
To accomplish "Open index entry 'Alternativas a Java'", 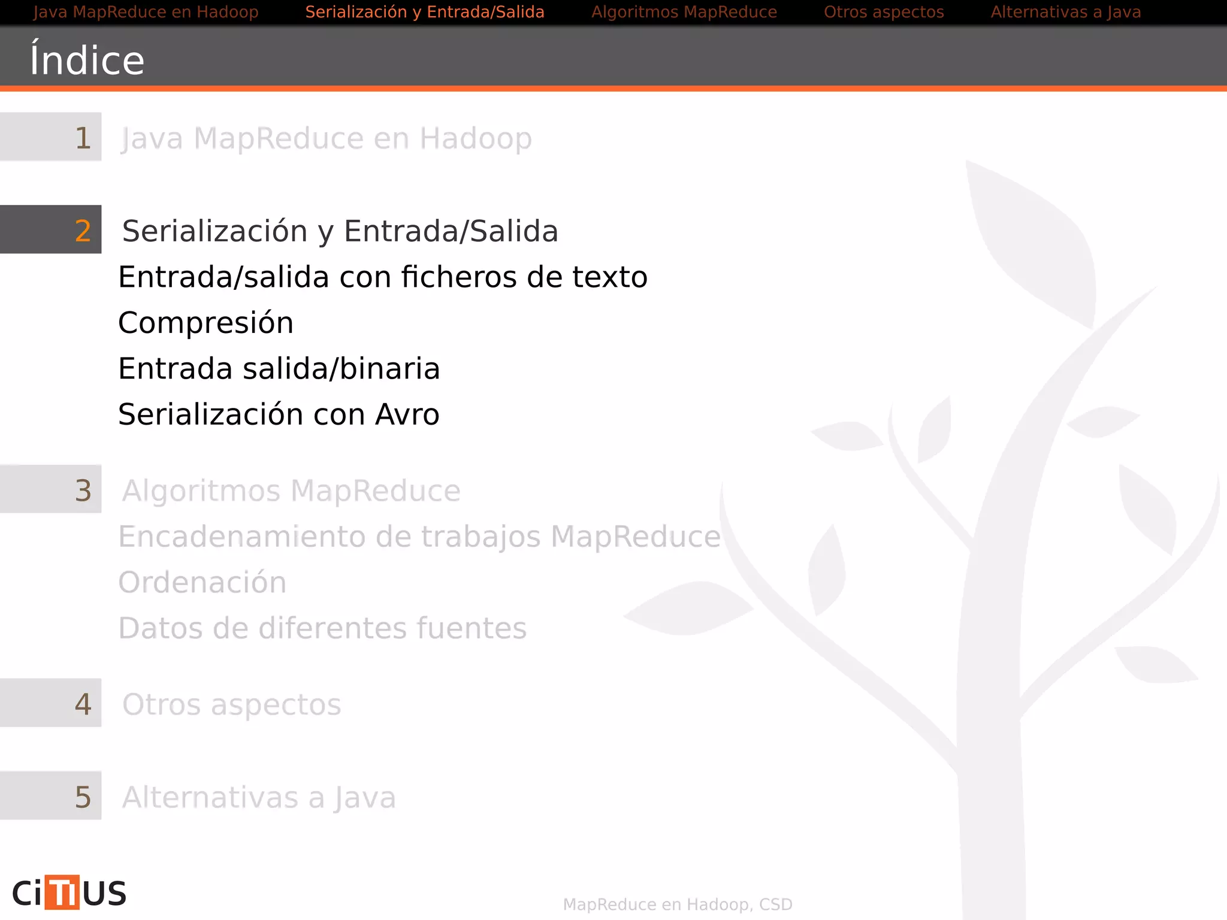I will coord(259,797).
